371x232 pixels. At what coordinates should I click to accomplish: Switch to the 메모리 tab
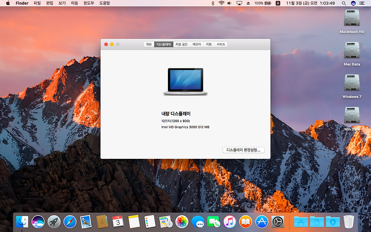[x=197, y=44]
